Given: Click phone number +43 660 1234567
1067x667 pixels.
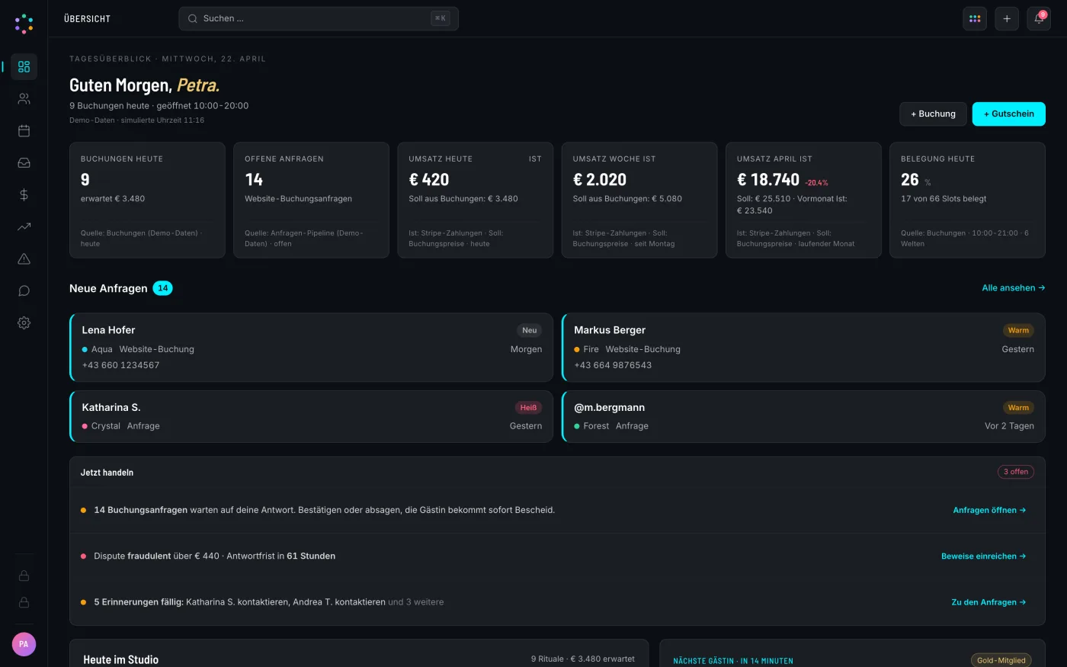Looking at the screenshot, I should click(x=121, y=365).
